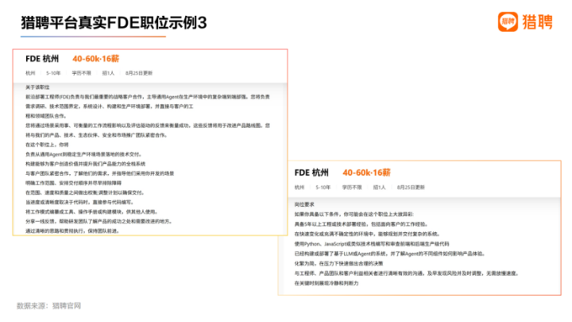Click the line starting 通过清晰的思路和贯彻执行
The width and height of the screenshot is (572, 322).
click(x=72, y=231)
